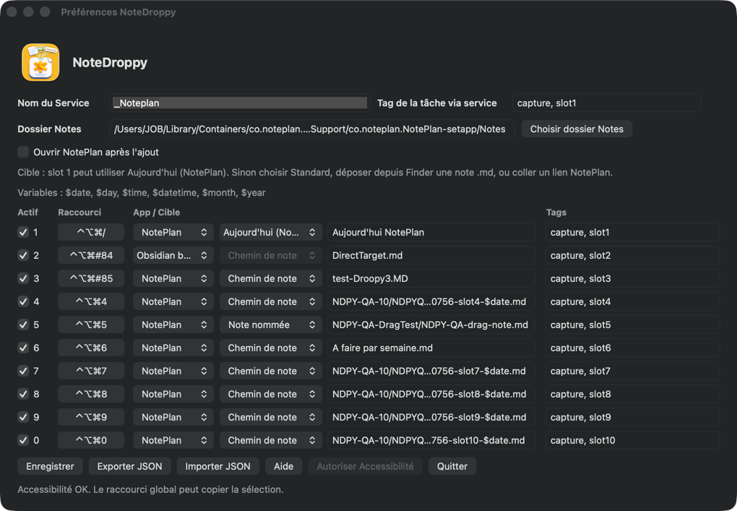Click the capture, slot3 tags field
The height and width of the screenshot is (511, 737).
(633, 278)
